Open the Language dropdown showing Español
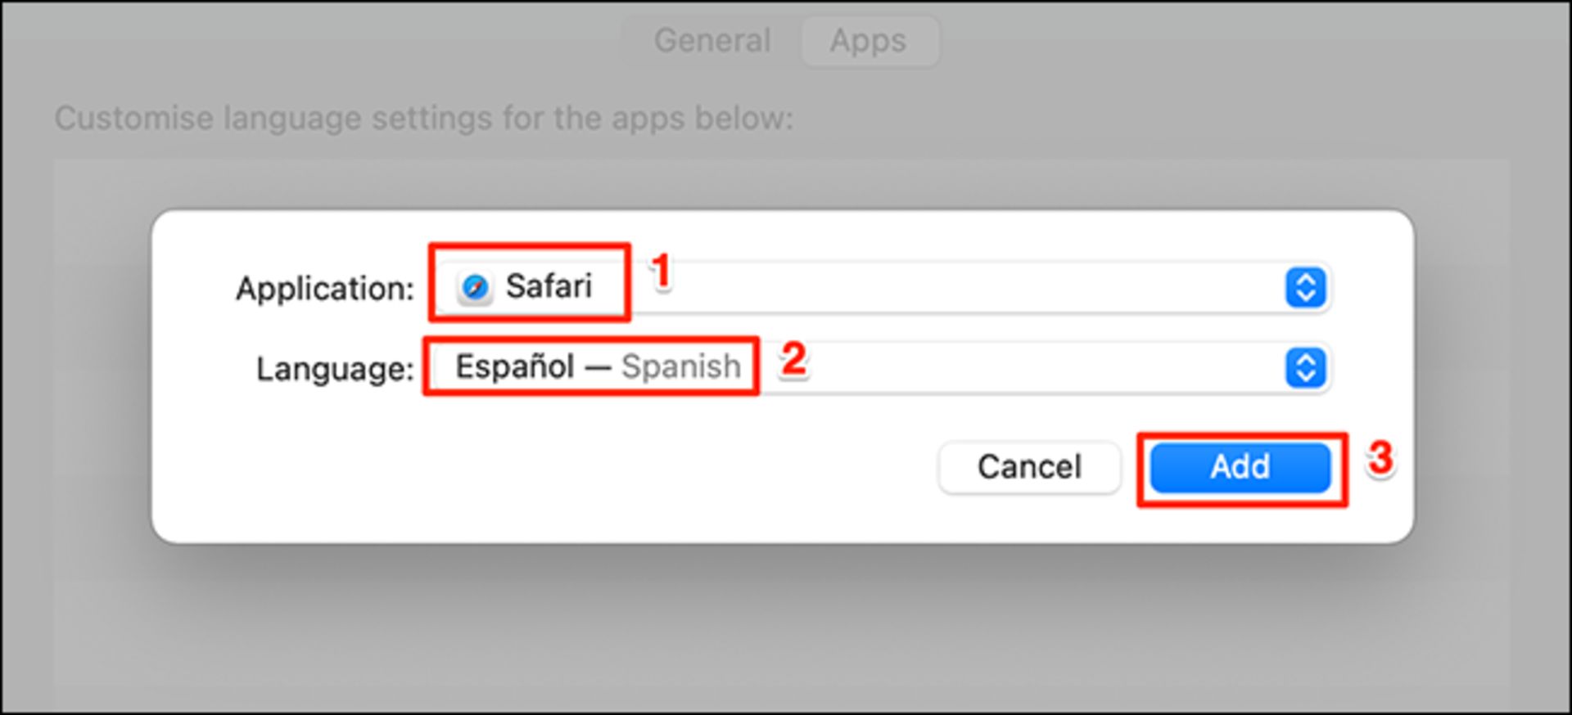 [x=883, y=367]
